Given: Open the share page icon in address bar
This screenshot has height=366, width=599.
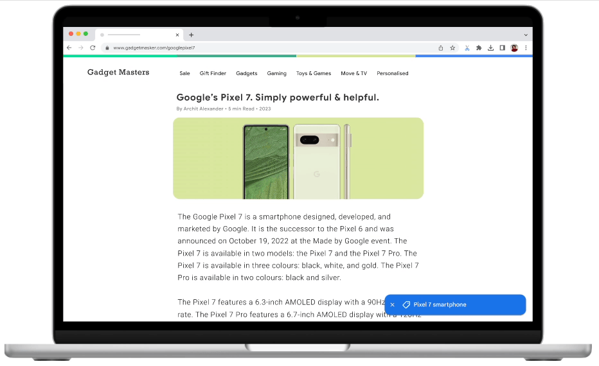Looking at the screenshot, I should pos(441,48).
